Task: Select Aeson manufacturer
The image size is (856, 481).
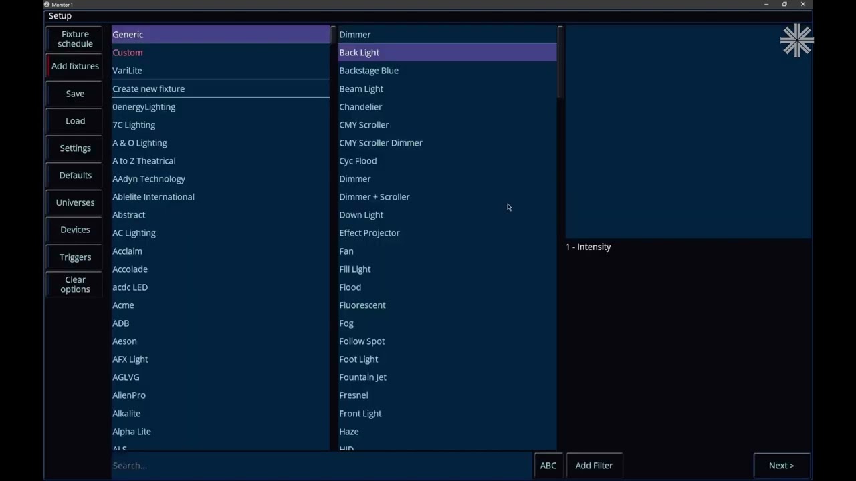Action: 221,341
